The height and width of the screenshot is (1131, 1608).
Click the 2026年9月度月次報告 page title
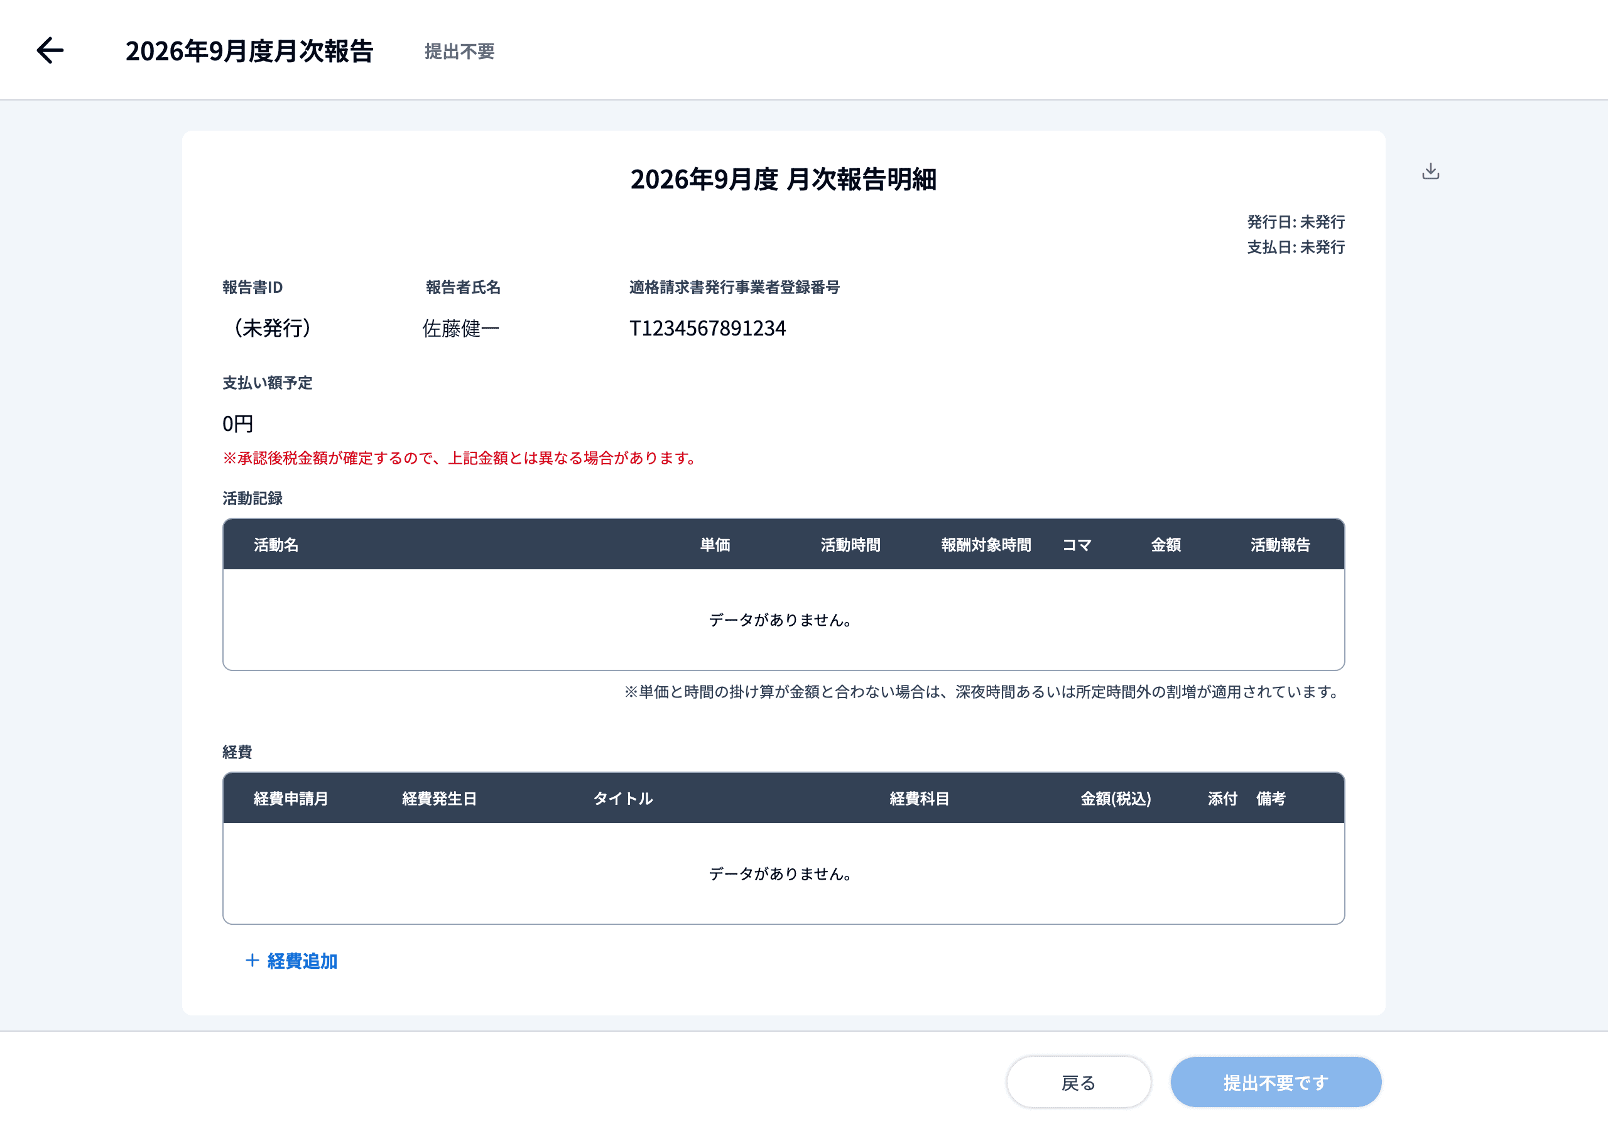tap(249, 51)
